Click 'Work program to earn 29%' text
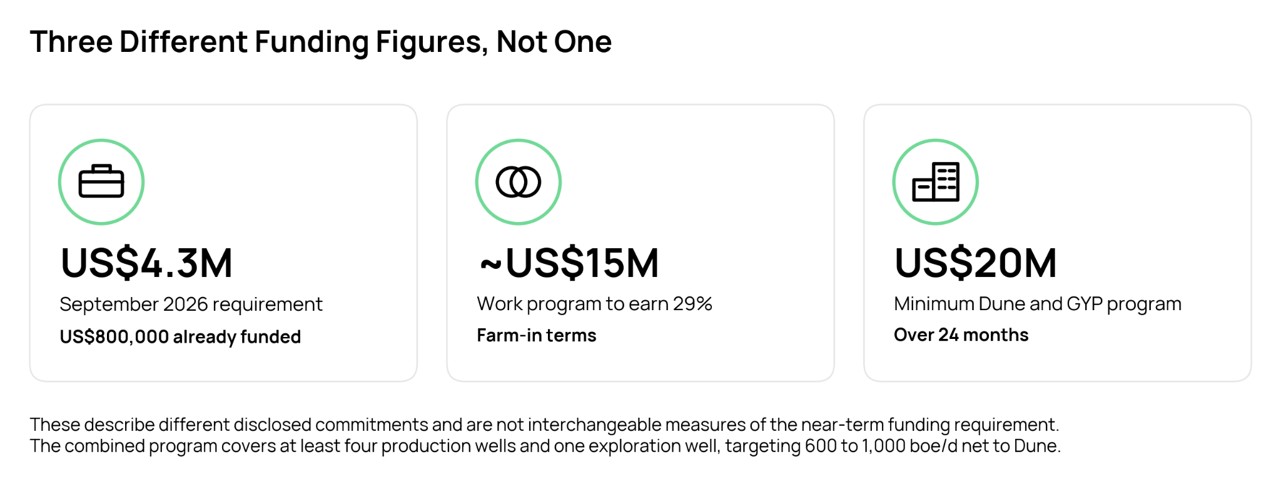Viewport: 1281px width, 489px height. (595, 304)
